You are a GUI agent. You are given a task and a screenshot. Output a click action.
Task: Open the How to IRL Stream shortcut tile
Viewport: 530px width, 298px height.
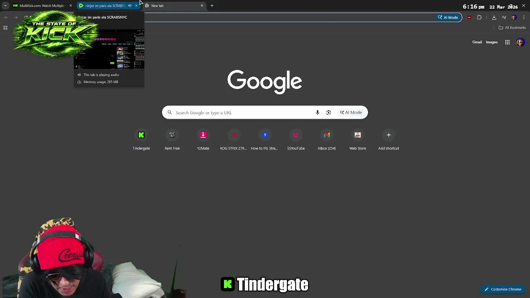point(265,140)
